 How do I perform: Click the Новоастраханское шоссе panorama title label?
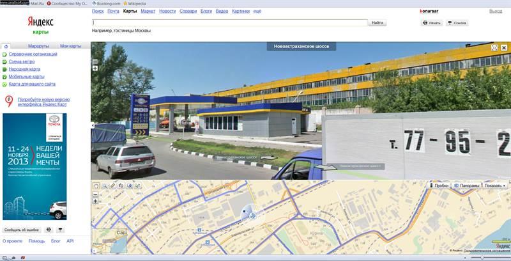point(301,46)
